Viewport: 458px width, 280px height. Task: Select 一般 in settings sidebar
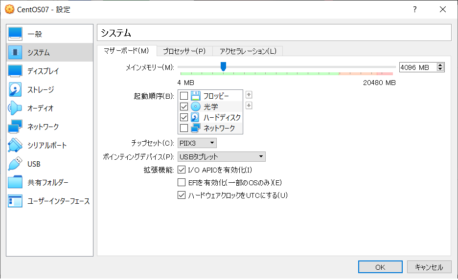tap(49, 34)
